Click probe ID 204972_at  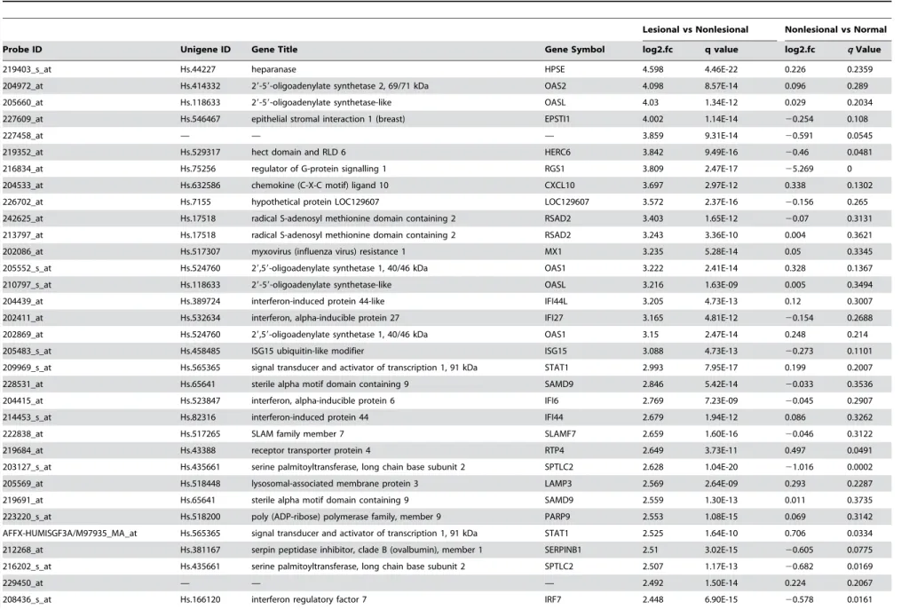click(x=22, y=86)
